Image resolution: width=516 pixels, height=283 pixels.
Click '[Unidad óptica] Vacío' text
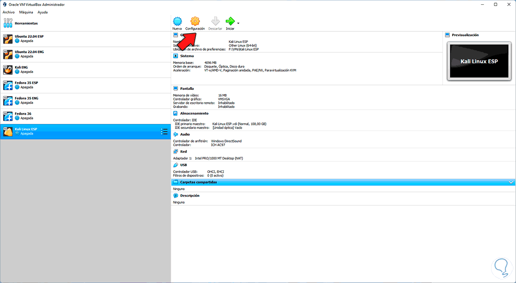(227, 128)
